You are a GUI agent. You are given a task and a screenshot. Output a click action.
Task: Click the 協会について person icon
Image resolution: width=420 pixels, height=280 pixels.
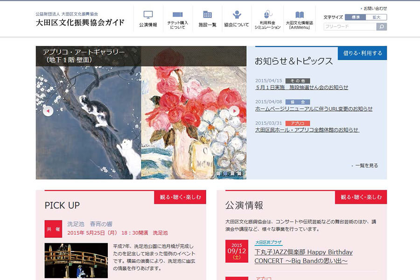point(237,14)
